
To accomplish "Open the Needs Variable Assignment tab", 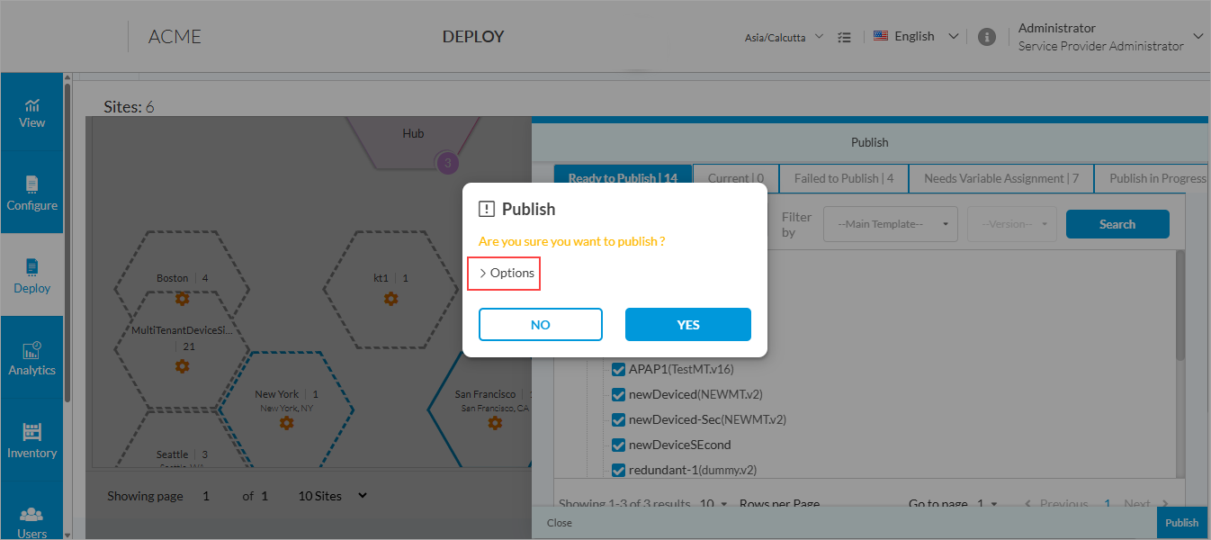I will click(1000, 177).
